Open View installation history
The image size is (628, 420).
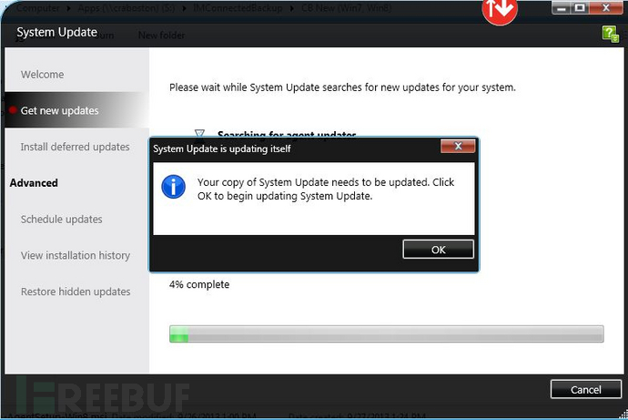76,255
